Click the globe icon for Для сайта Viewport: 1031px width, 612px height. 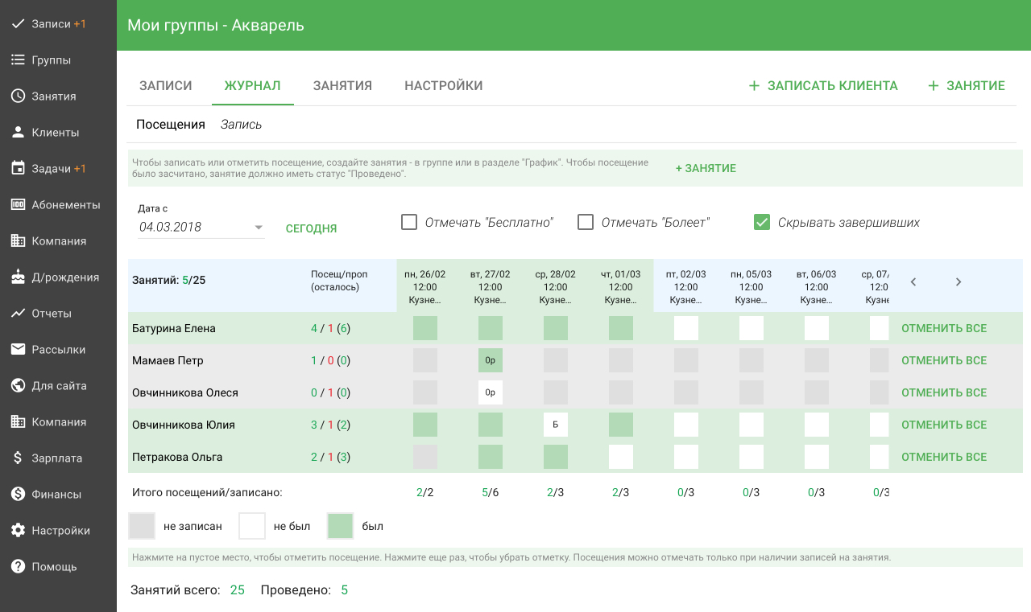[18, 386]
